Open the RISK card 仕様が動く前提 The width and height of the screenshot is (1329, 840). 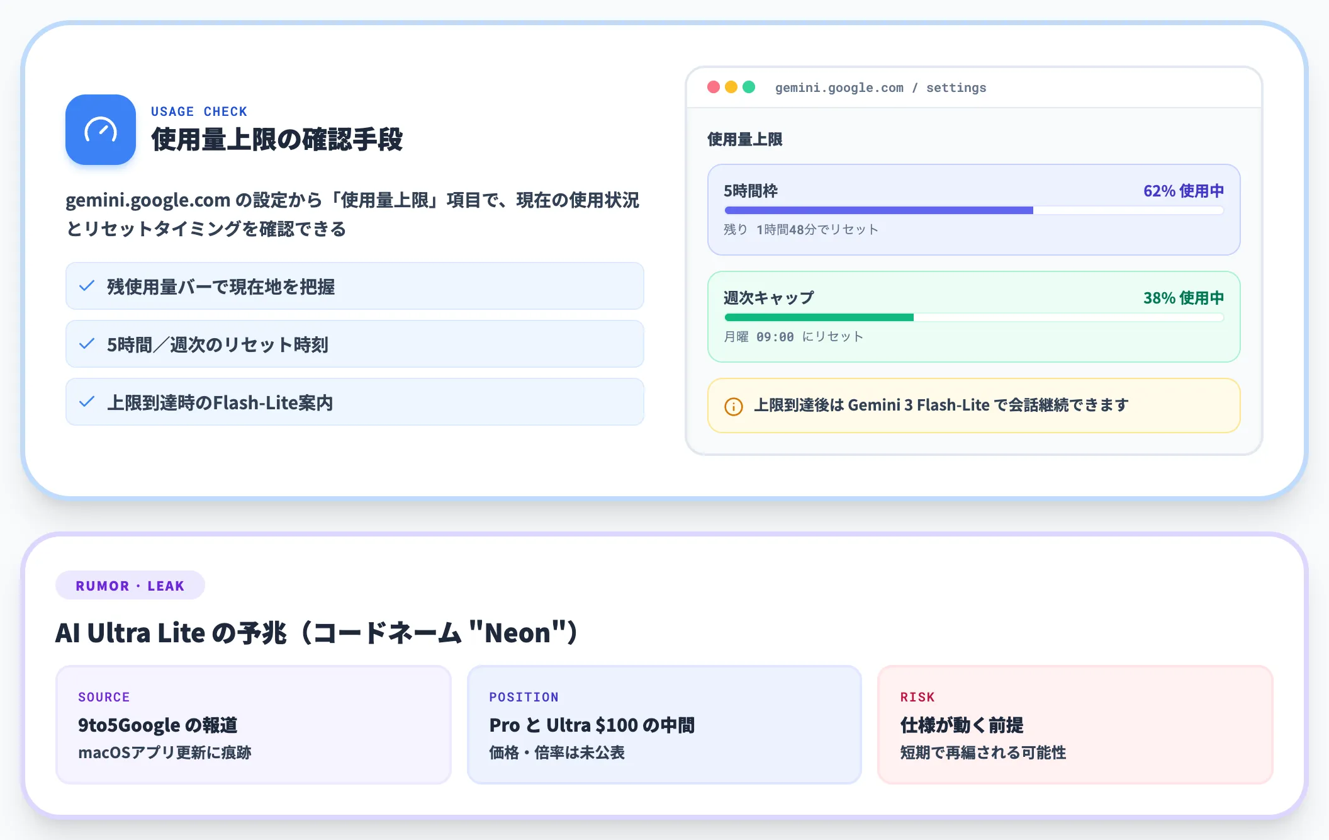click(x=1075, y=725)
